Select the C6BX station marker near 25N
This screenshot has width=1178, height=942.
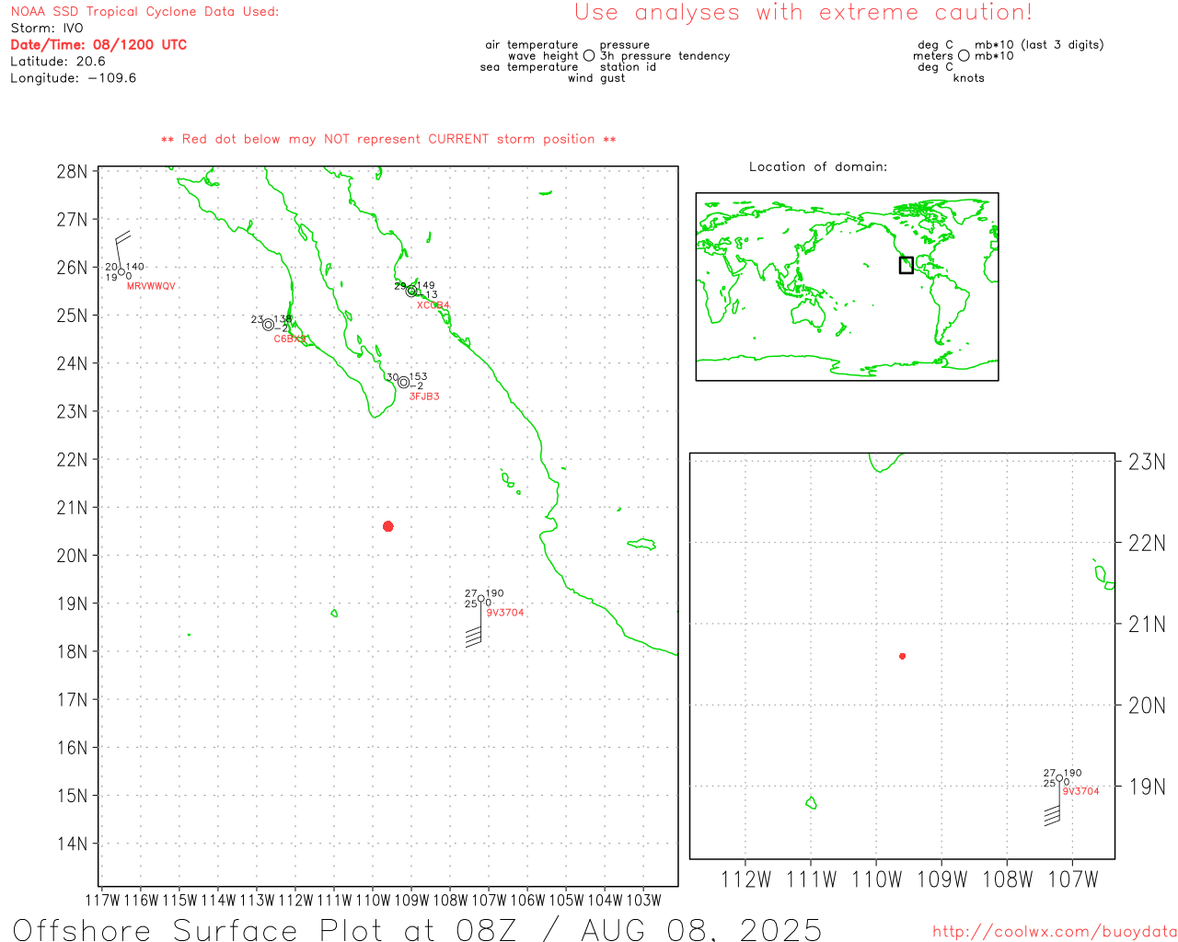(x=268, y=325)
